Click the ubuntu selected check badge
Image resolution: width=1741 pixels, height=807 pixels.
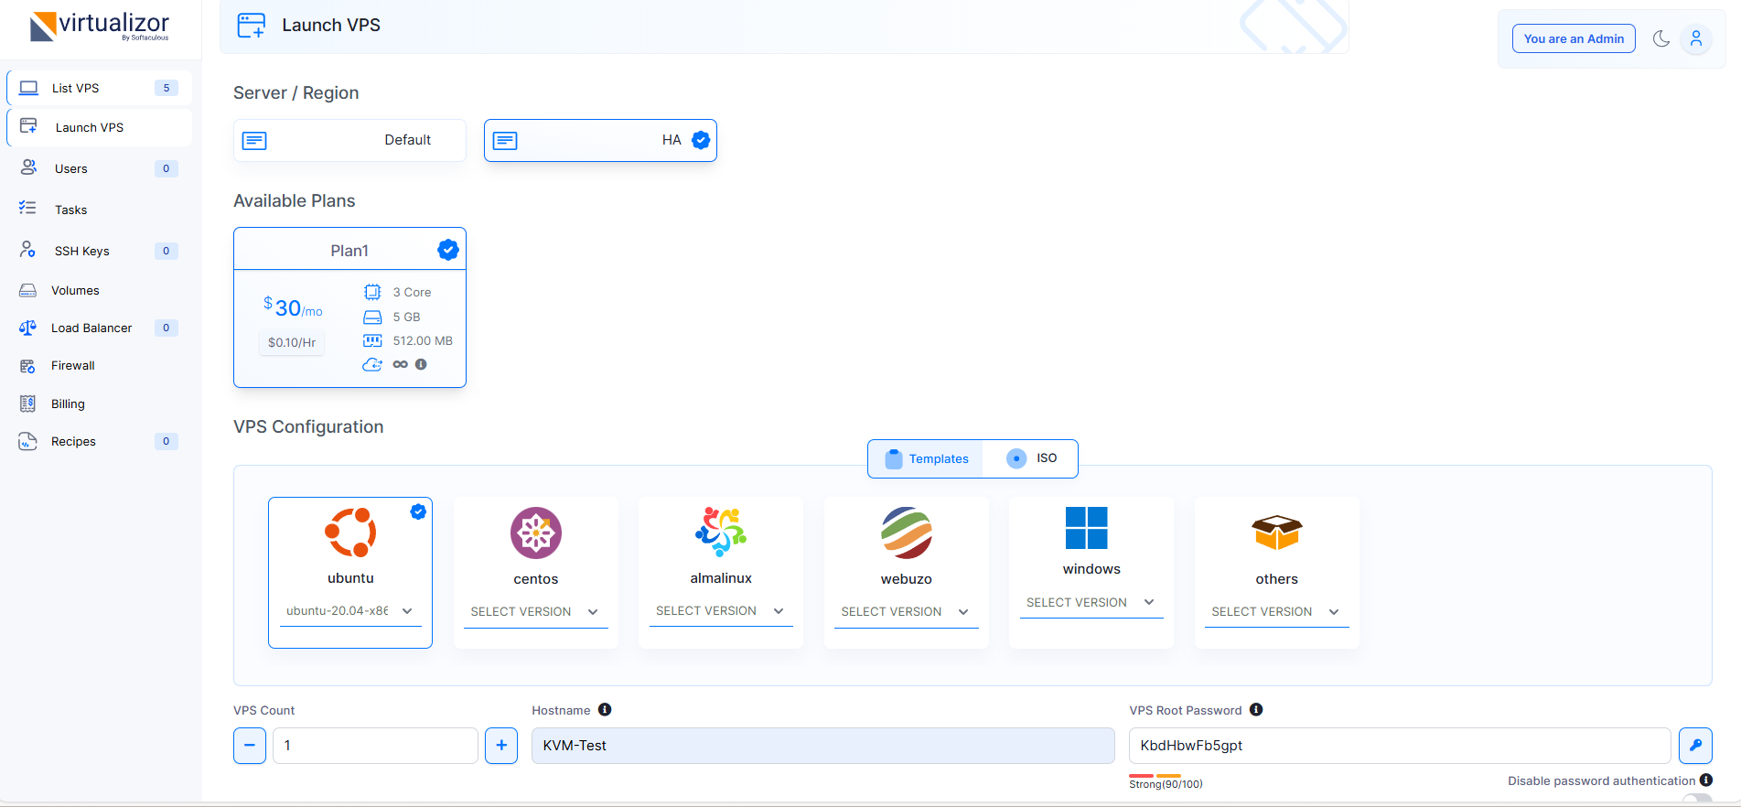[418, 511]
